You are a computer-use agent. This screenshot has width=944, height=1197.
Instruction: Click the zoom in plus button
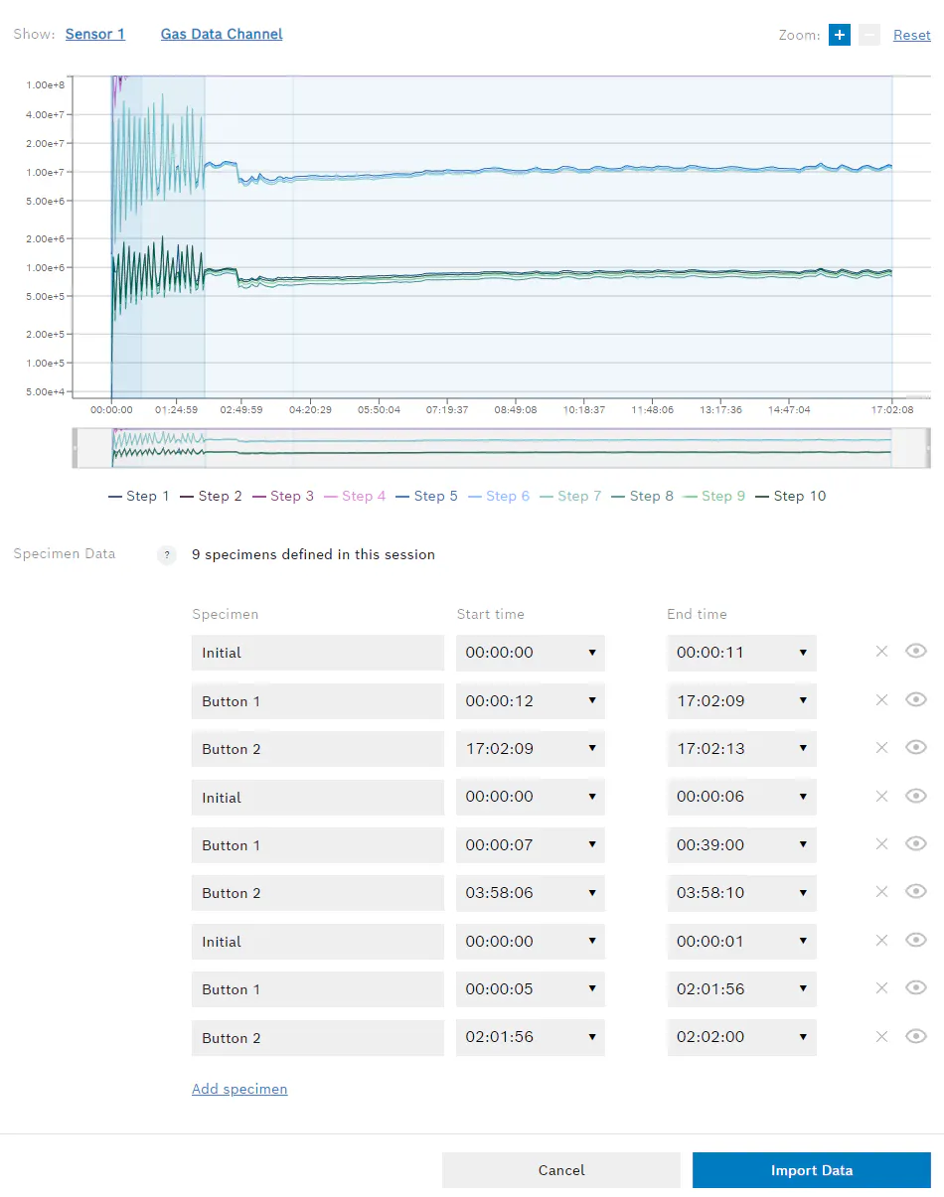pyautogui.click(x=840, y=35)
